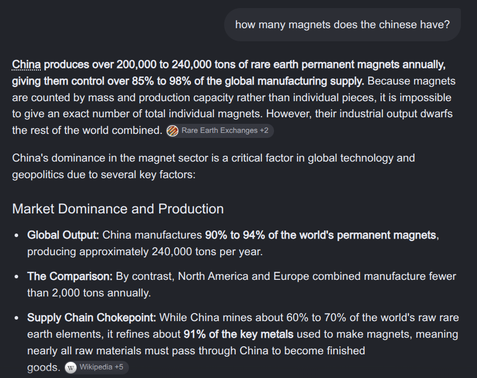
Task: Click The Comparison bold label
Action: (x=70, y=276)
